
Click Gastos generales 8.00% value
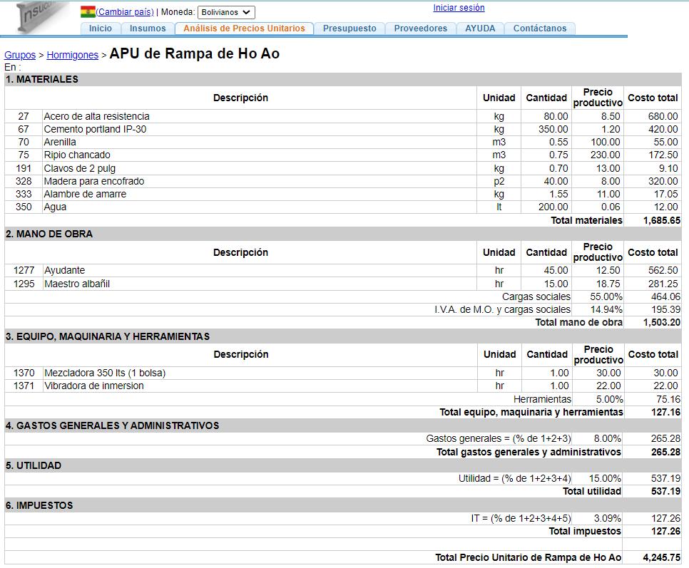coord(607,438)
